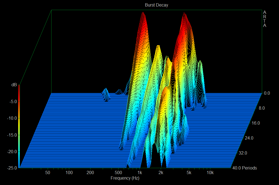Click the Frequency (Hz) axis title
The image size is (279, 185).
pos(125,178)
